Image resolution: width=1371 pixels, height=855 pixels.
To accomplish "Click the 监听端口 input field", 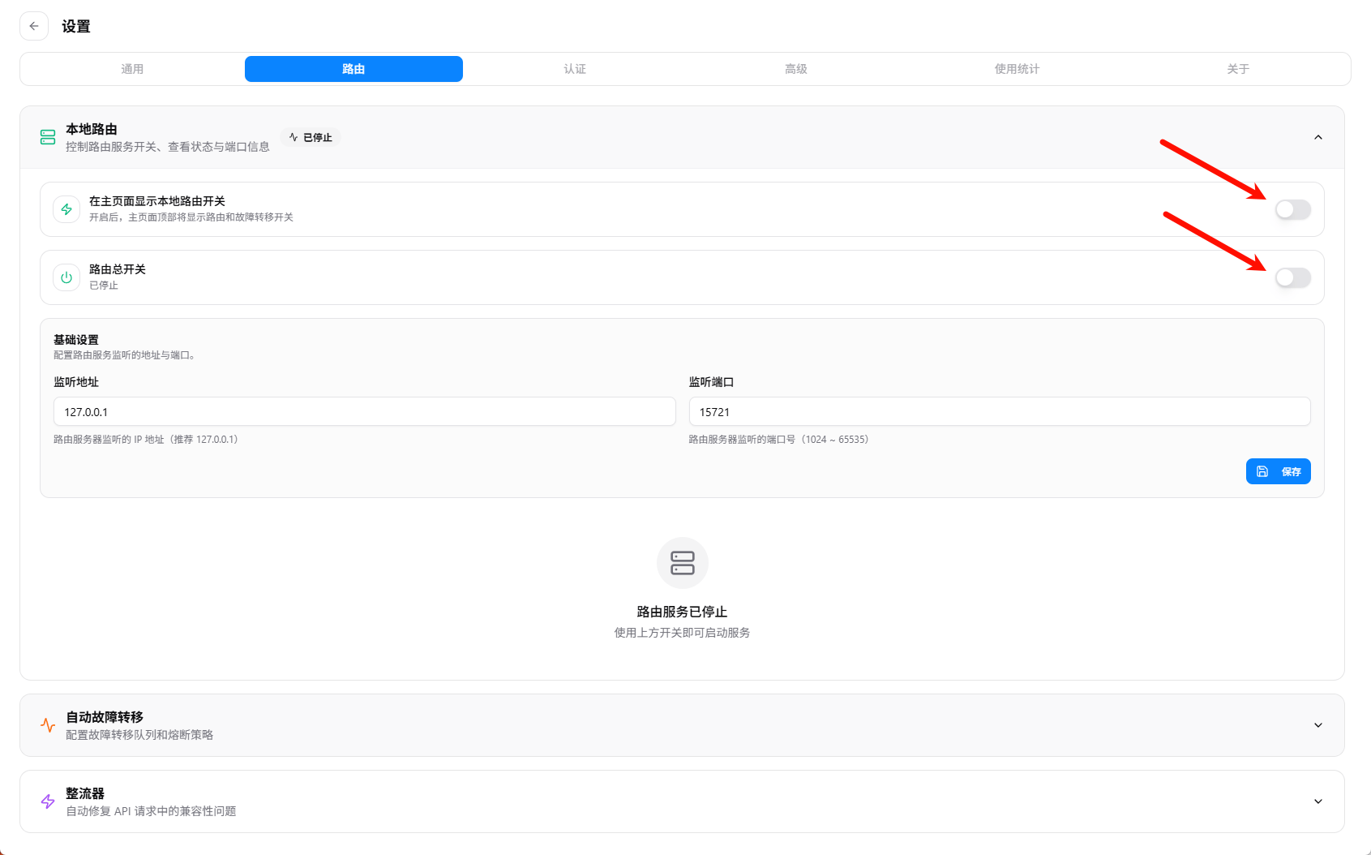I will 1000,412.
